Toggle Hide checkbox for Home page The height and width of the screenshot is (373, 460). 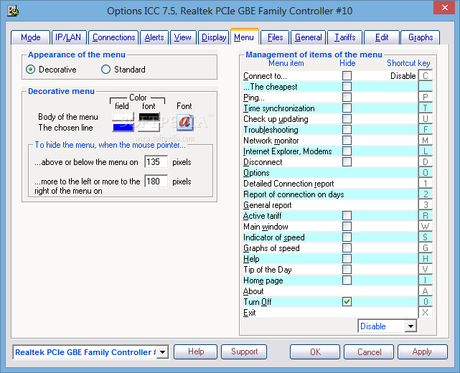point(347,280)
